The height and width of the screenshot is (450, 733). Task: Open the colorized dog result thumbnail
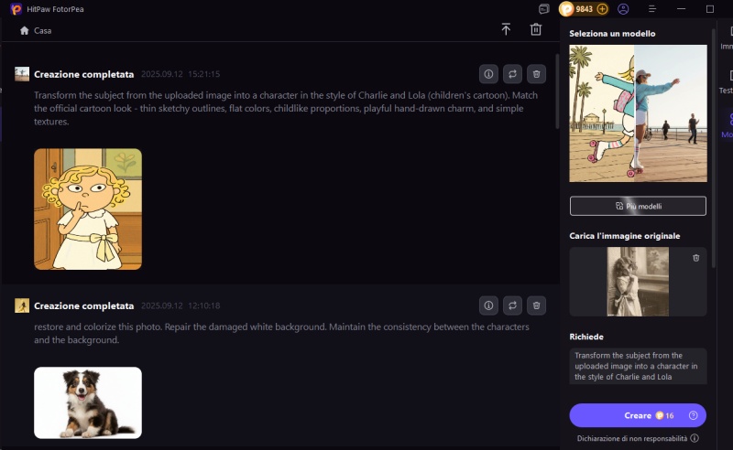(88, 402)
